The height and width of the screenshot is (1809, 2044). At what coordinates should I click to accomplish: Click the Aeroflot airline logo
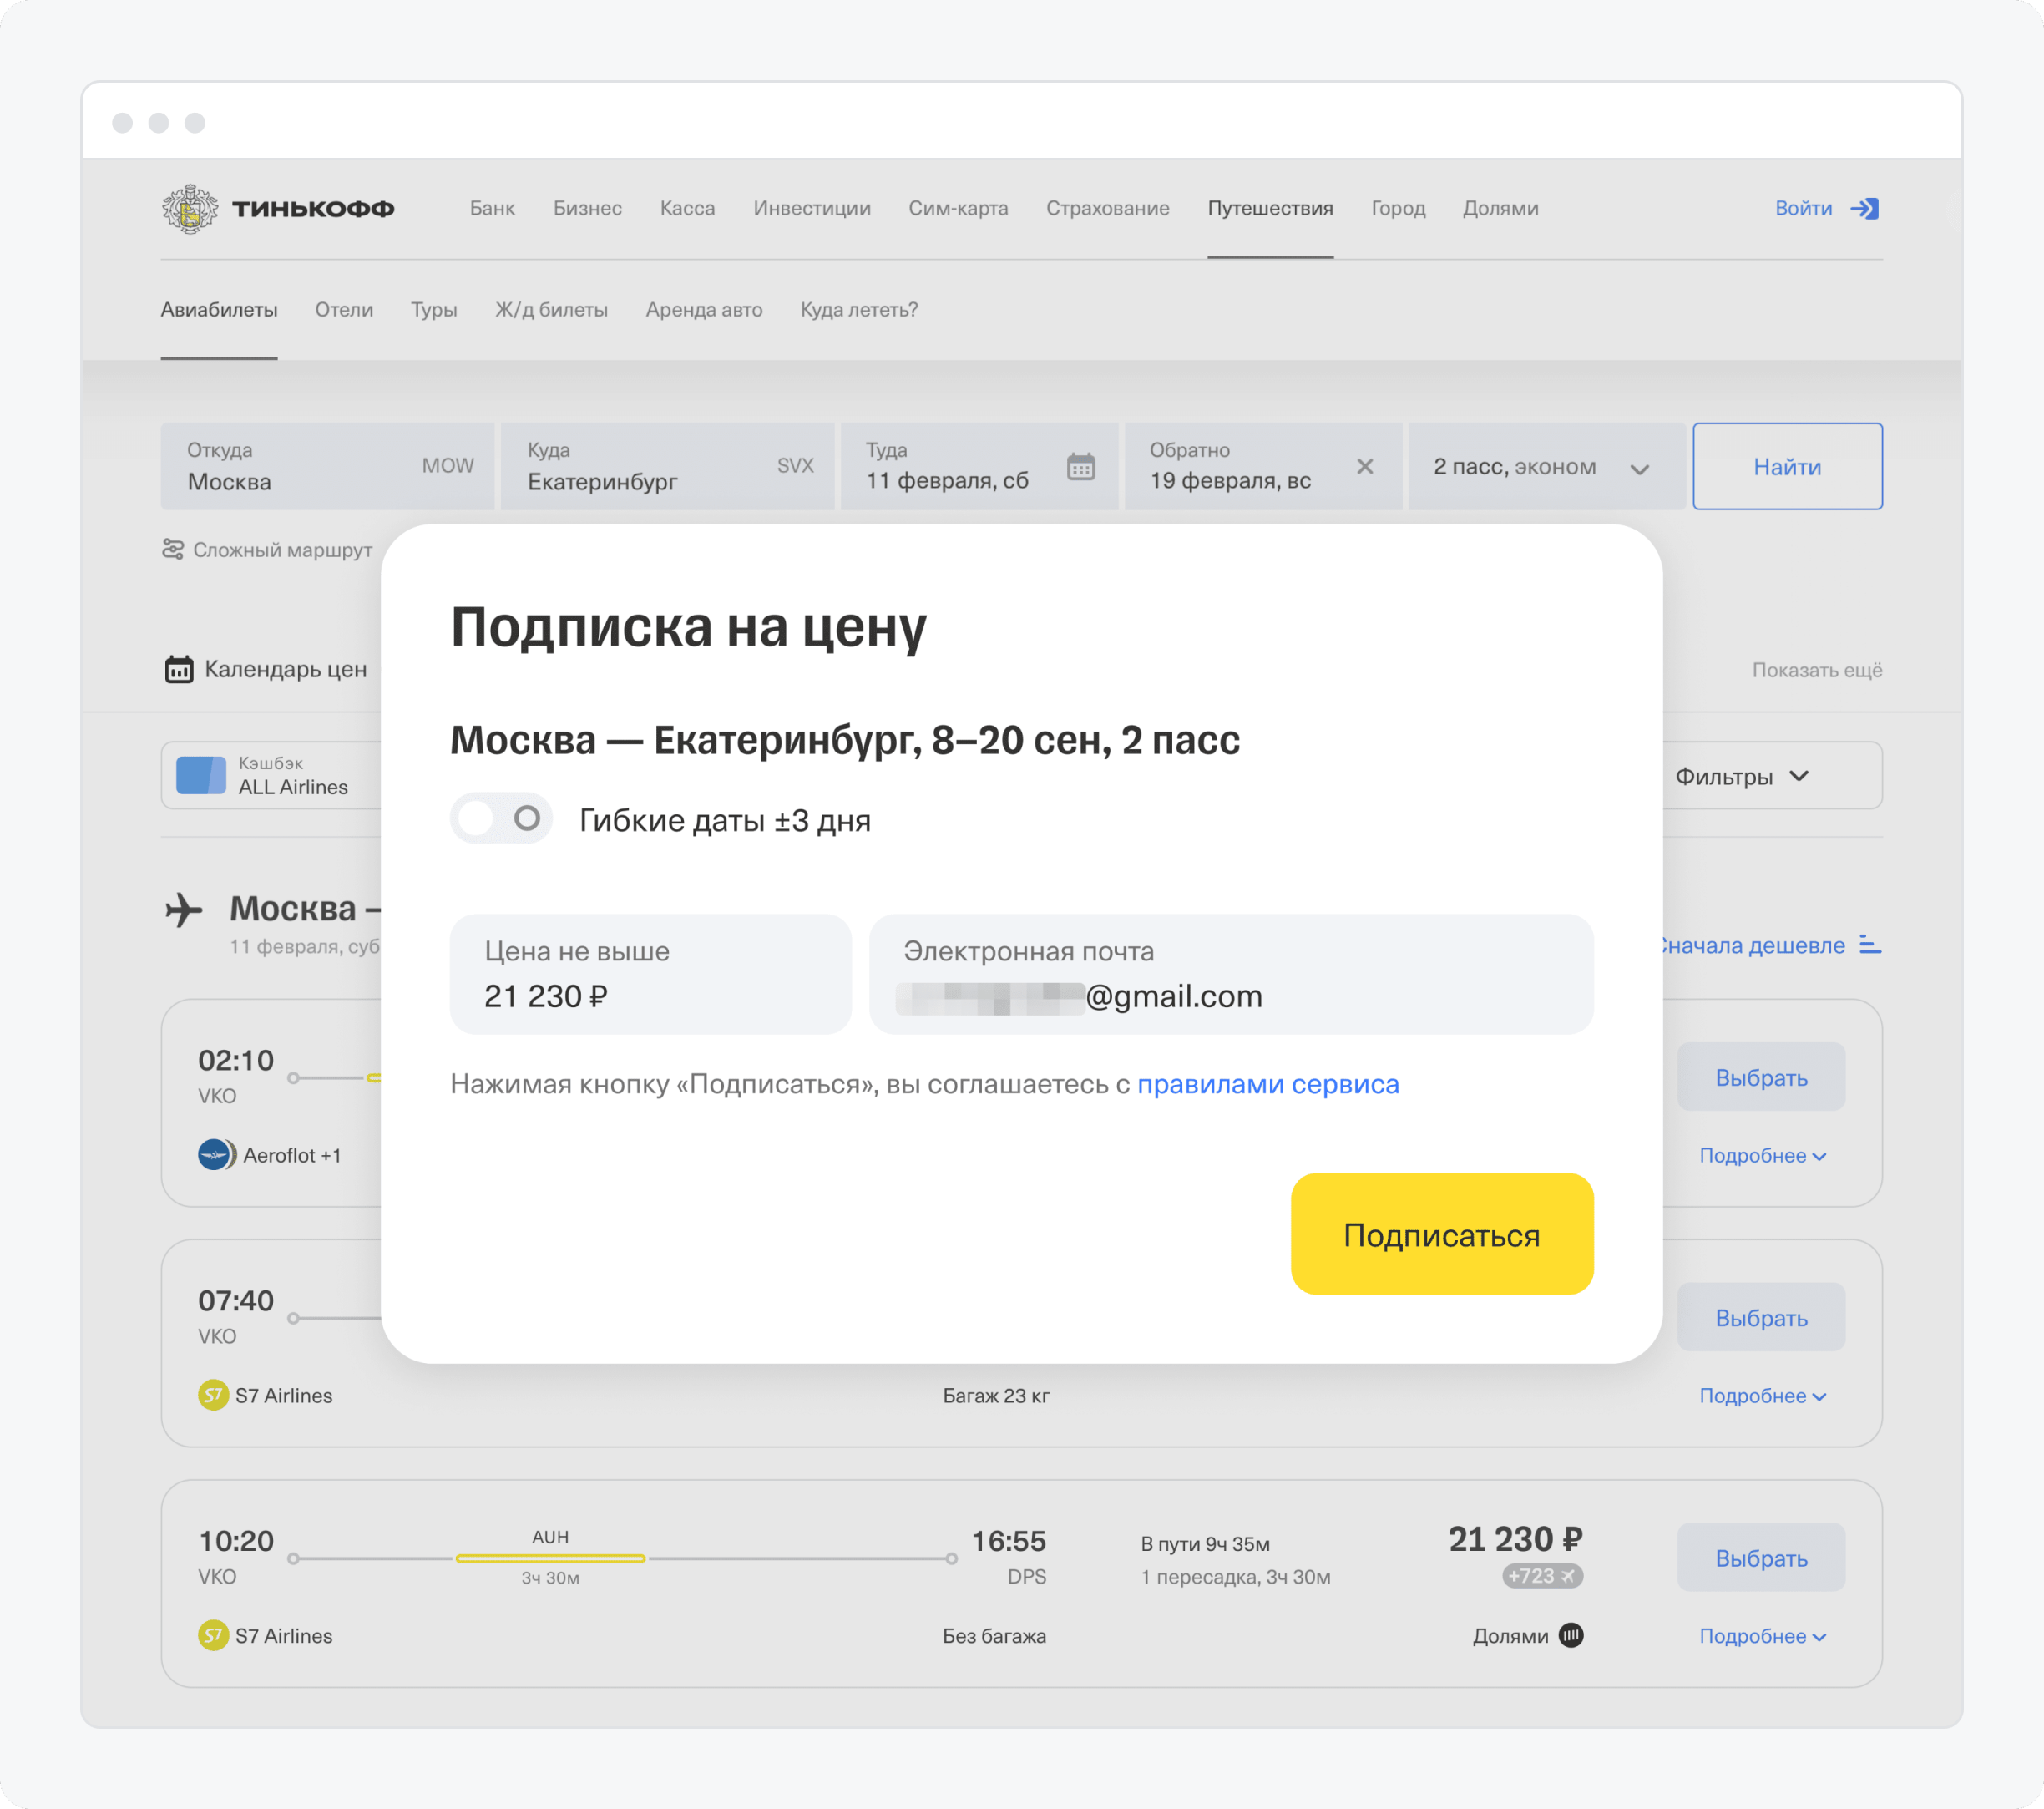216,1155
